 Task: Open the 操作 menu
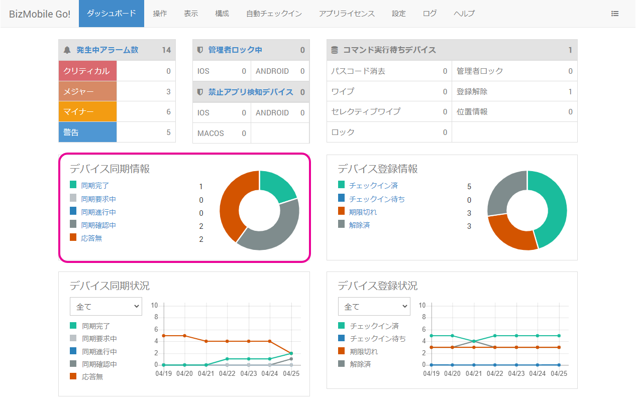[160, 14]
